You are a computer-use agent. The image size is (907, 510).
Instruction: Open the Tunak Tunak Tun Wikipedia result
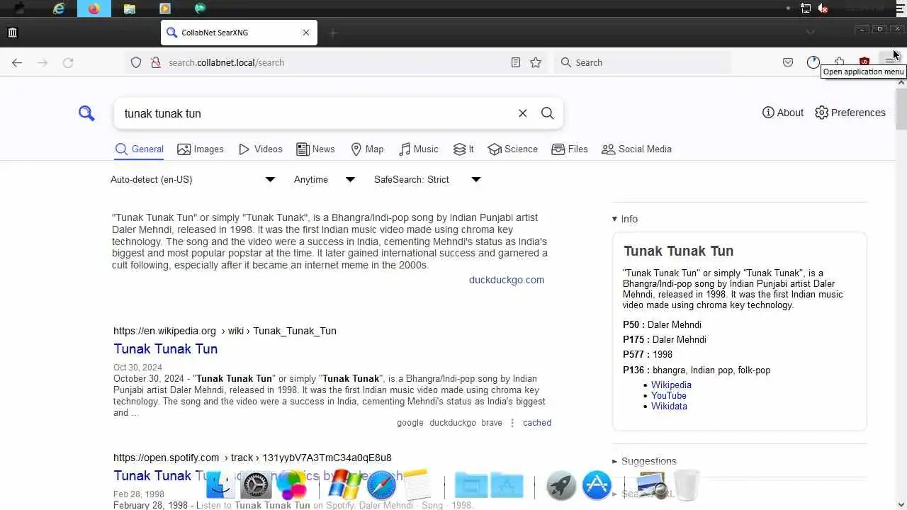pyautogui.click(x=166, y=348)
